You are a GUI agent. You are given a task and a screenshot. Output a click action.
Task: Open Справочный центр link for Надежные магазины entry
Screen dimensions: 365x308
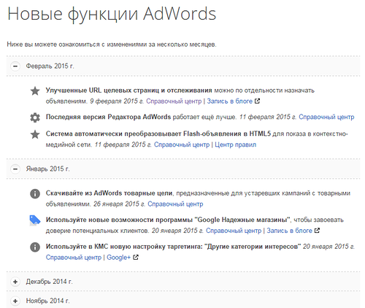tap(234, 231)
